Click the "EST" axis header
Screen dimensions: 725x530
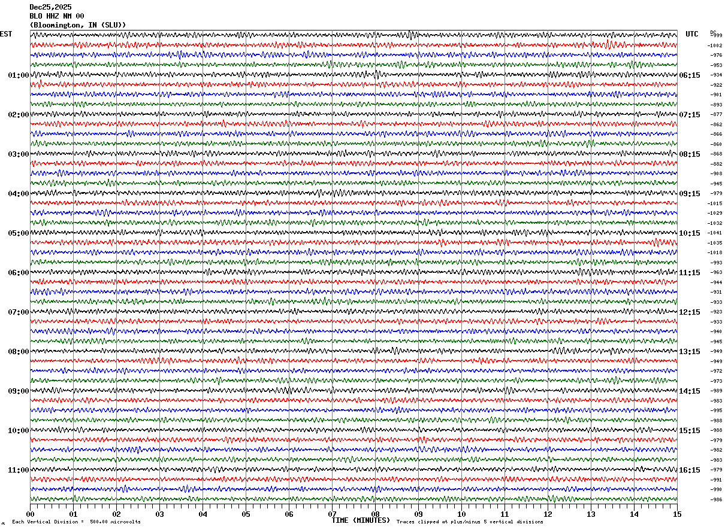pyautogui.click(x=6, y=34)
